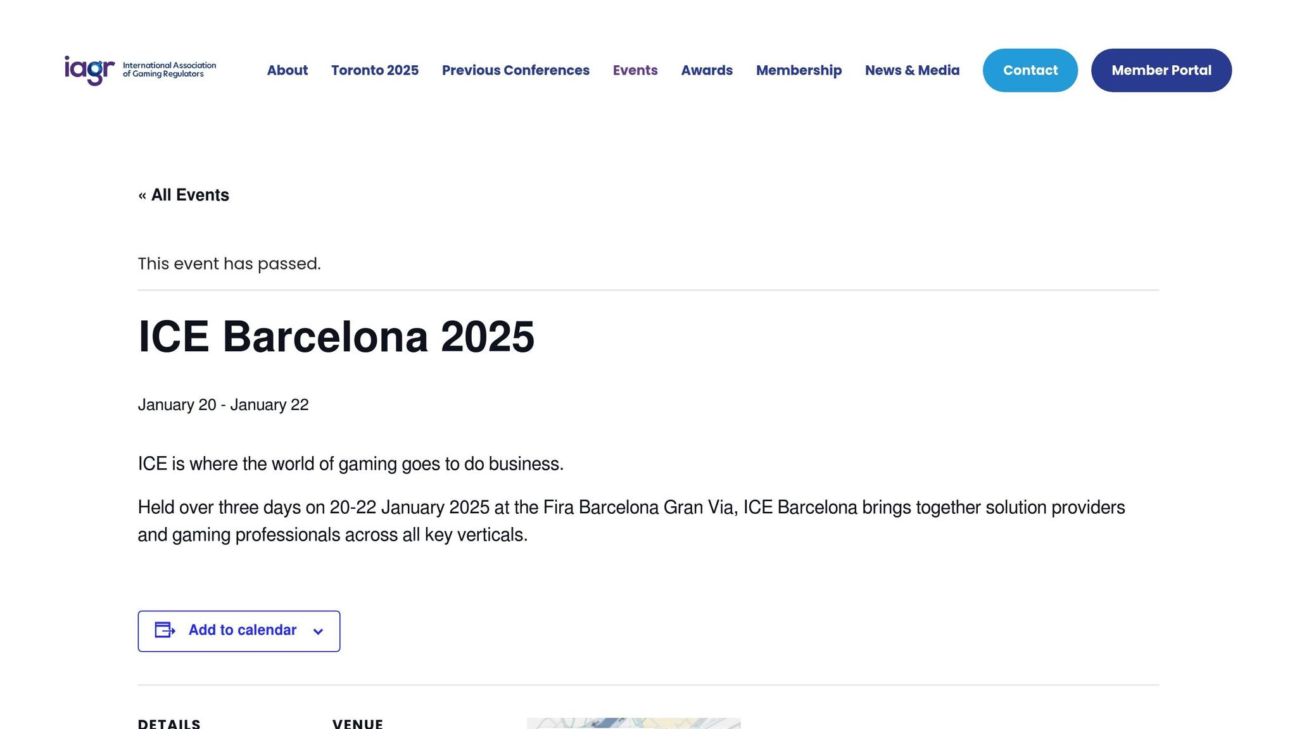Navigate to Toronto 2025
The height and width of the screenshot is (729, 1297).
coord(374,70)
